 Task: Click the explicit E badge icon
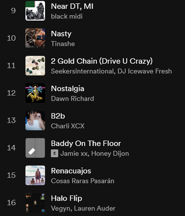(x=54, y=153)
